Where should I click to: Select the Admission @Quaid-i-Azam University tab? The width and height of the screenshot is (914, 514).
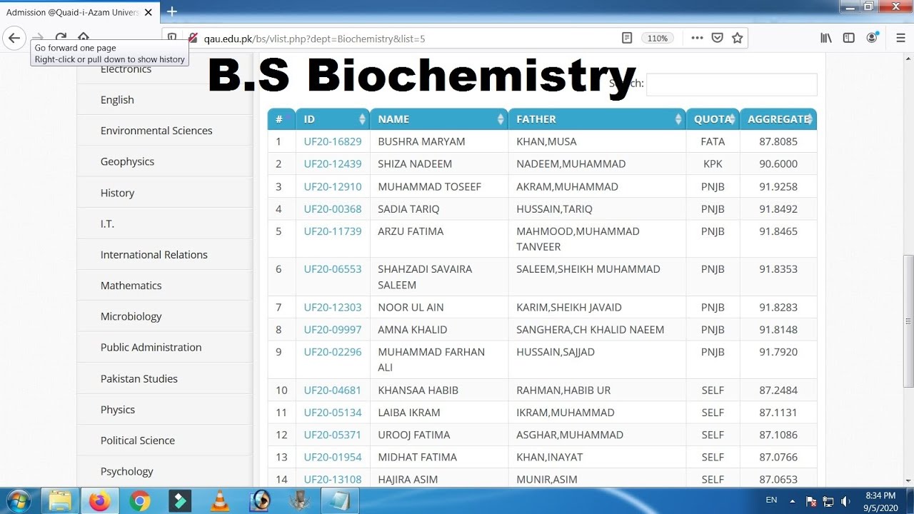(x=80, y=12)
